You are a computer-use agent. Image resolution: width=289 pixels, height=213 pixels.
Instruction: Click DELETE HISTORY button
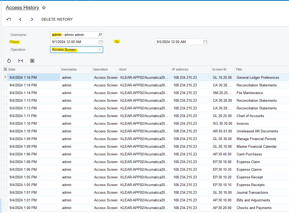pyautogui.click(x=57, y=19)
